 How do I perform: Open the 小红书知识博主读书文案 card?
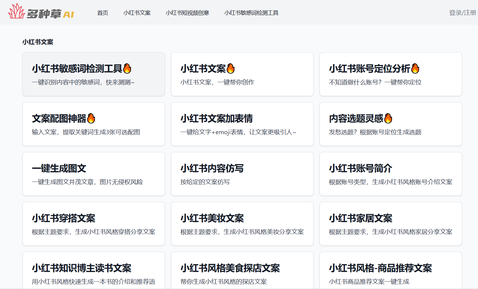coord(93,271)
